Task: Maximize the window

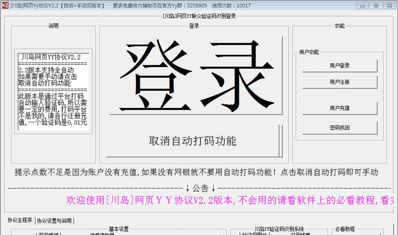Action: click(376, 6)
